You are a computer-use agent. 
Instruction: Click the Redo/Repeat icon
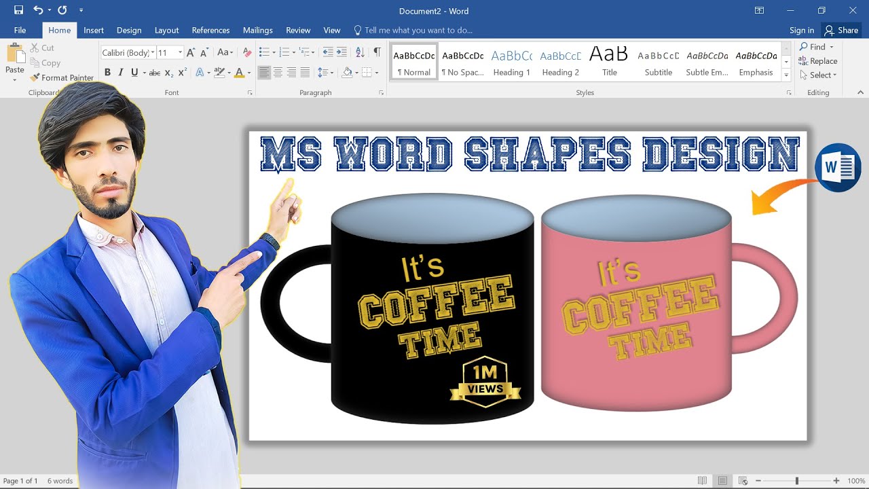[62, 10]
